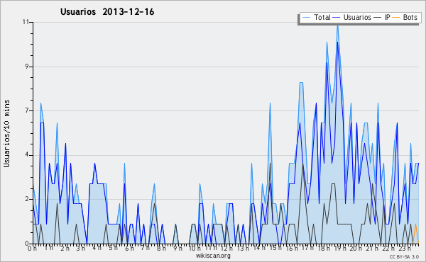Click the y-axis value 7
The height and width of the screenshot is (262, 426).
(x=27, y=110)
